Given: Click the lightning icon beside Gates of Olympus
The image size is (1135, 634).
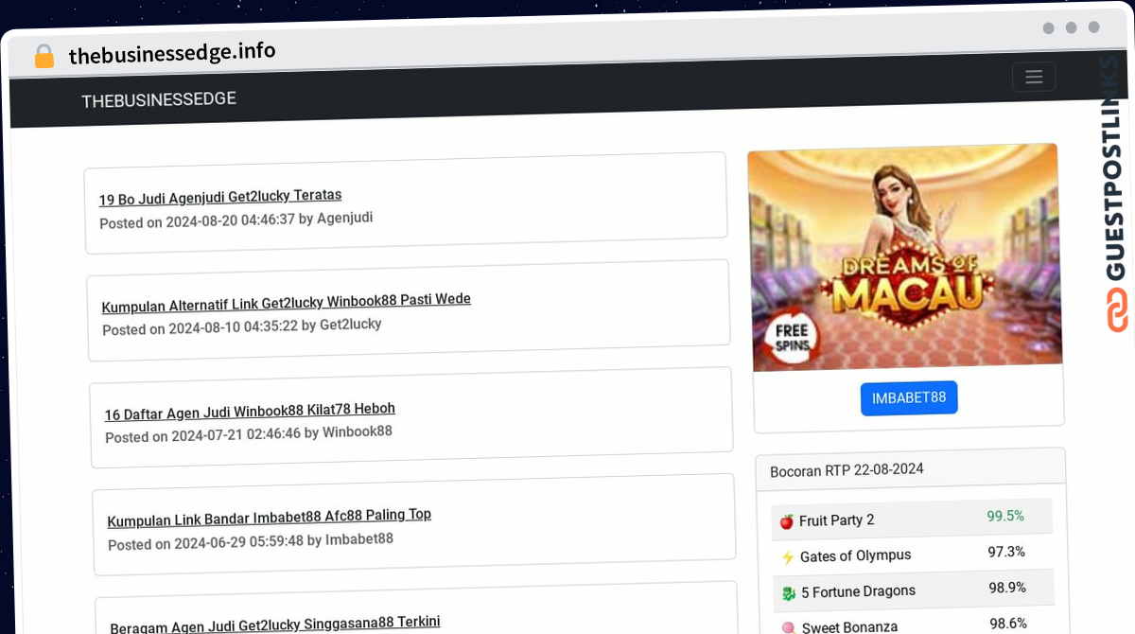Looking at the screenshot, I should point(787,557).
